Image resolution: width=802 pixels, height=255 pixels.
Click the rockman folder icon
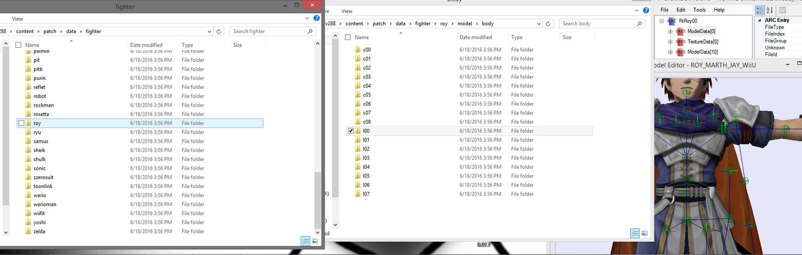[x=29, y=105]
